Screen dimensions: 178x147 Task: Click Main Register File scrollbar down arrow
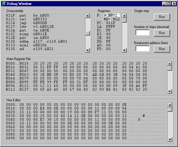(170, 92)
